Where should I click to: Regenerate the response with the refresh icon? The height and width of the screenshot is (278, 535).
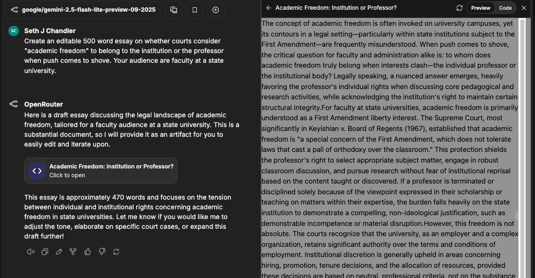point(116,252)
